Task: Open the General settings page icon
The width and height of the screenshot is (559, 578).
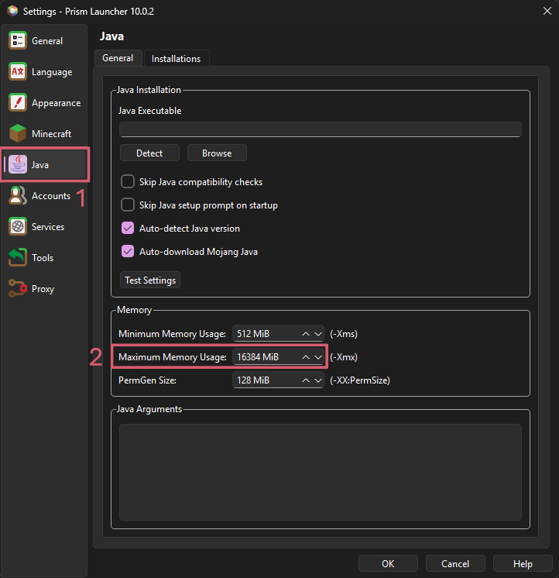Action: click(x=17, y=40)
